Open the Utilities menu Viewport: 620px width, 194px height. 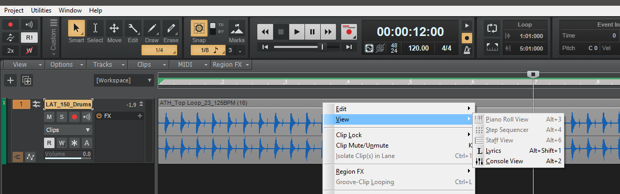[41, 10]
